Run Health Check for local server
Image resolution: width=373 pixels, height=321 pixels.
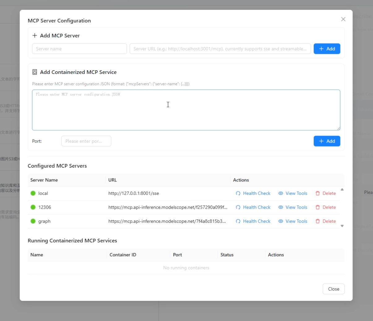pos(253,194)
